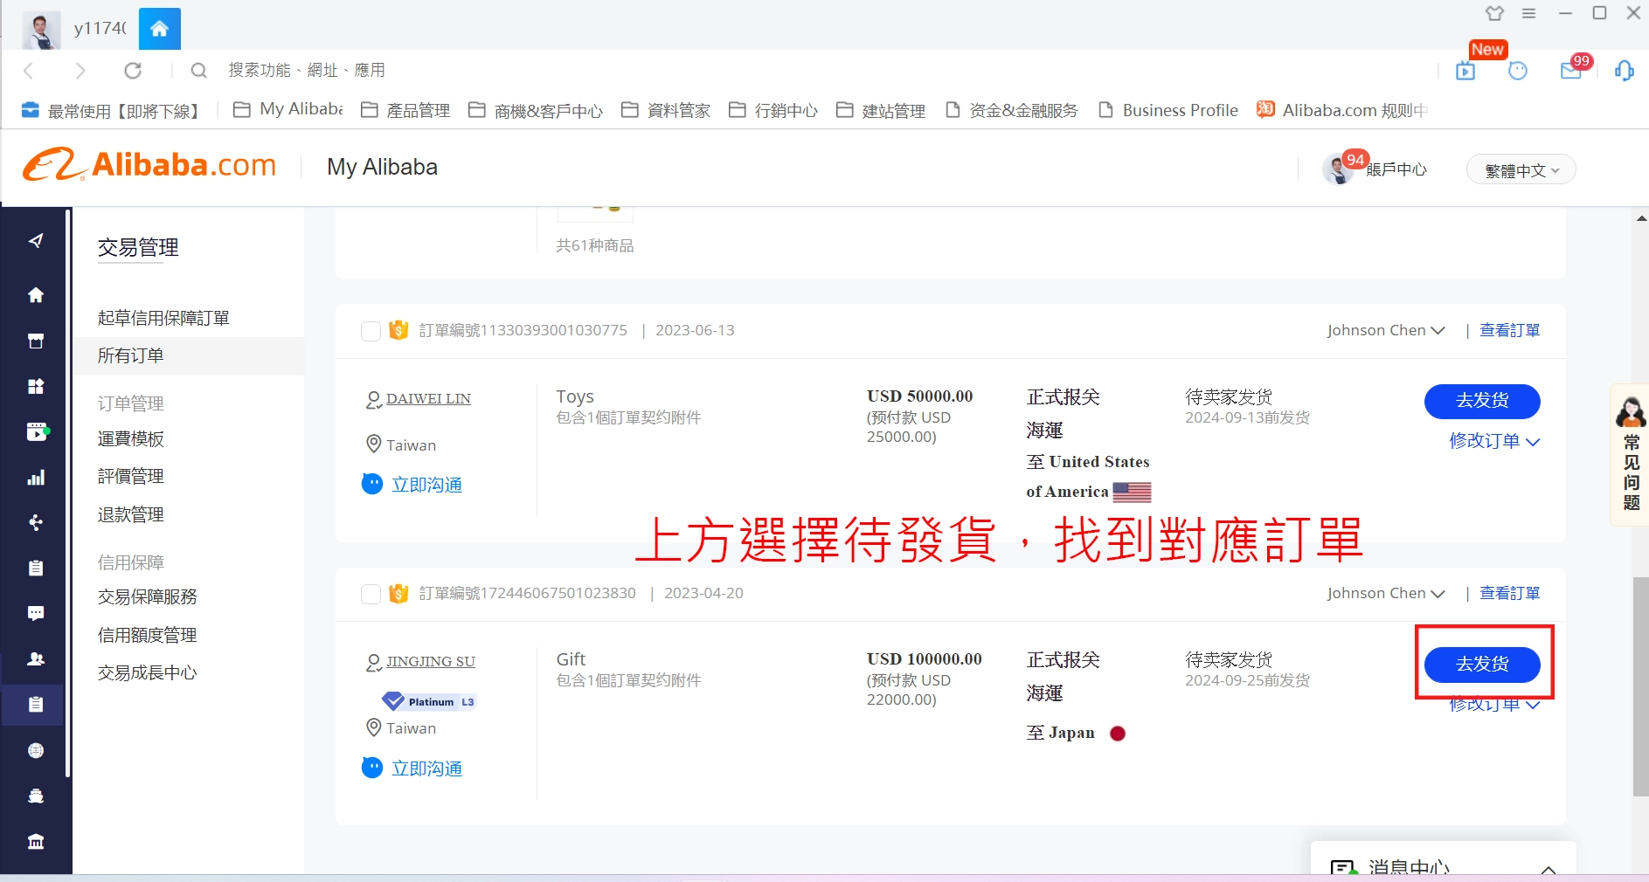Screen dimensions: 1649x882
Task: Click the bank building icon in the sidebar
Action: [36, 842]
